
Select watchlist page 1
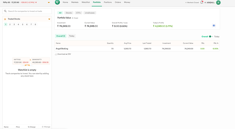[6, 25]
